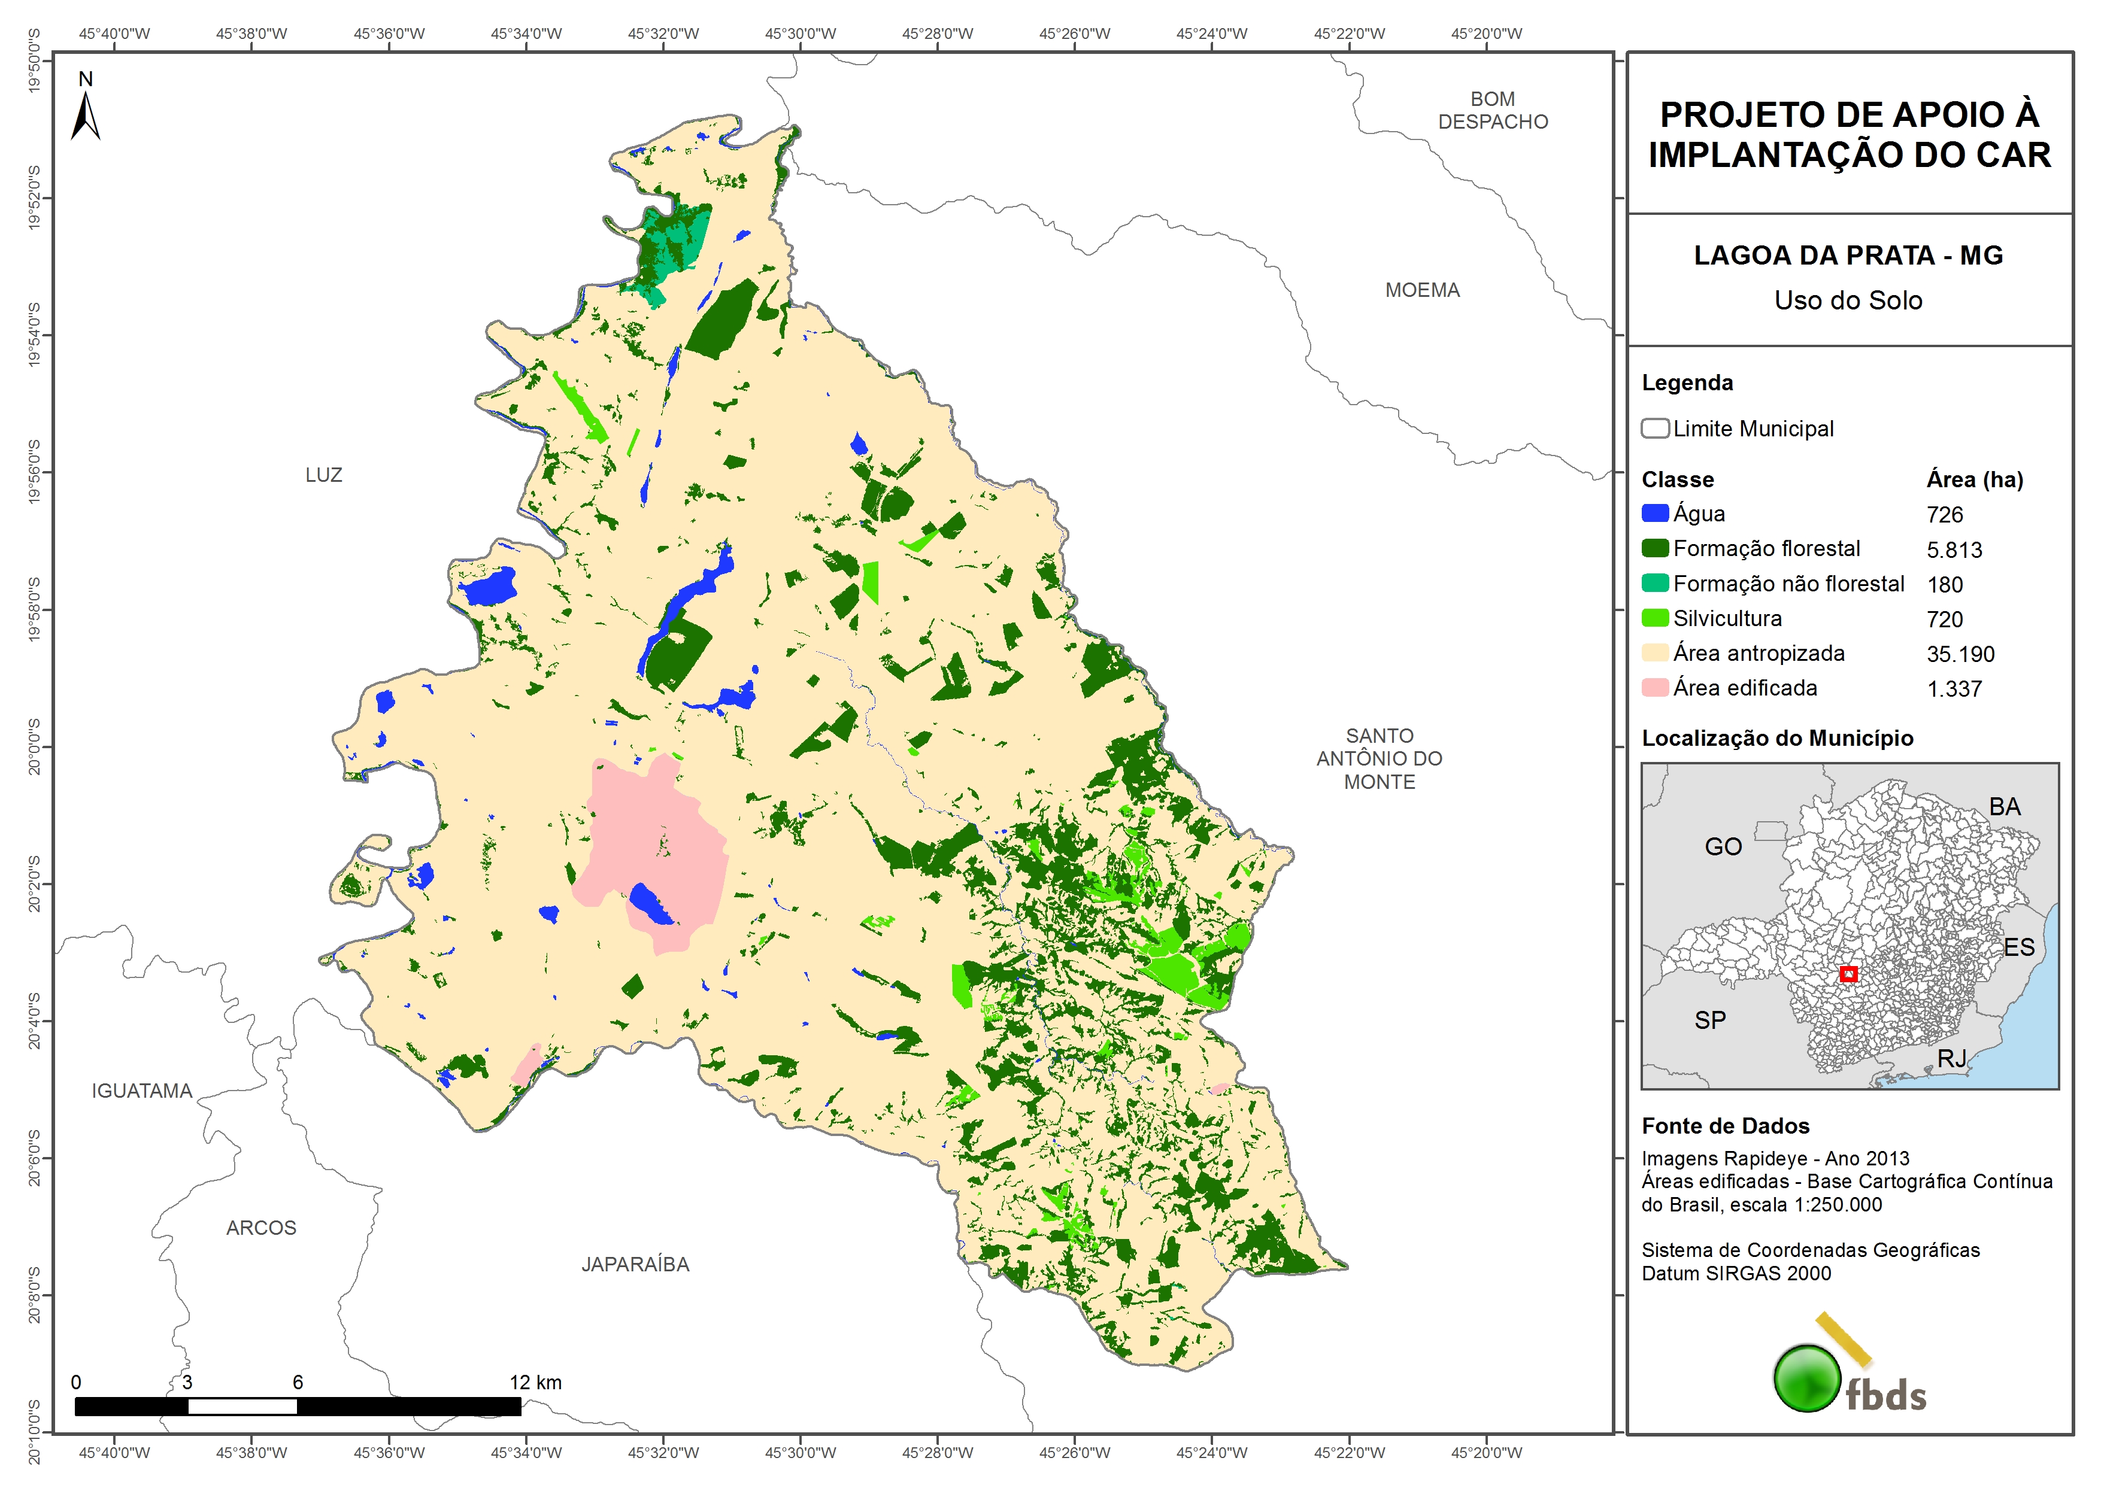Click the BOM DESPACHO label
The width and height of the screenshot is (2101, 1485).
[x=1493, y=110]
